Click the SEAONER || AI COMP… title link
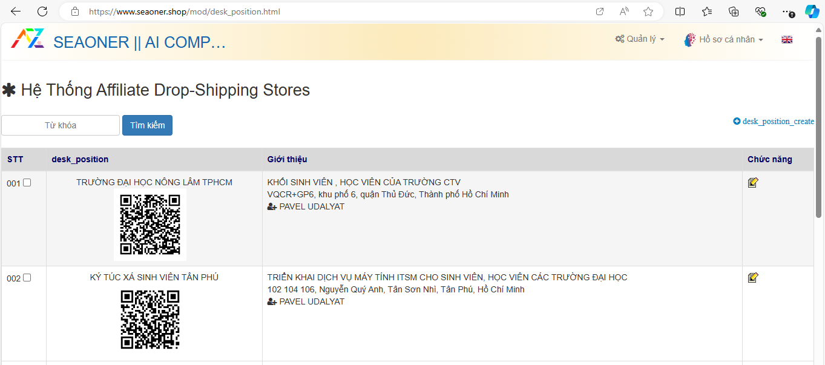 [x=139, y=42]
